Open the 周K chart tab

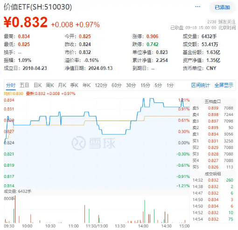[50, 85]
